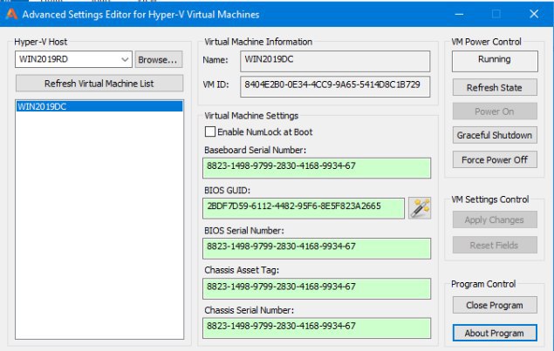Click Graceful Shutdown button
This screenshot has width=554, height=351.
[x=495, y=135]
